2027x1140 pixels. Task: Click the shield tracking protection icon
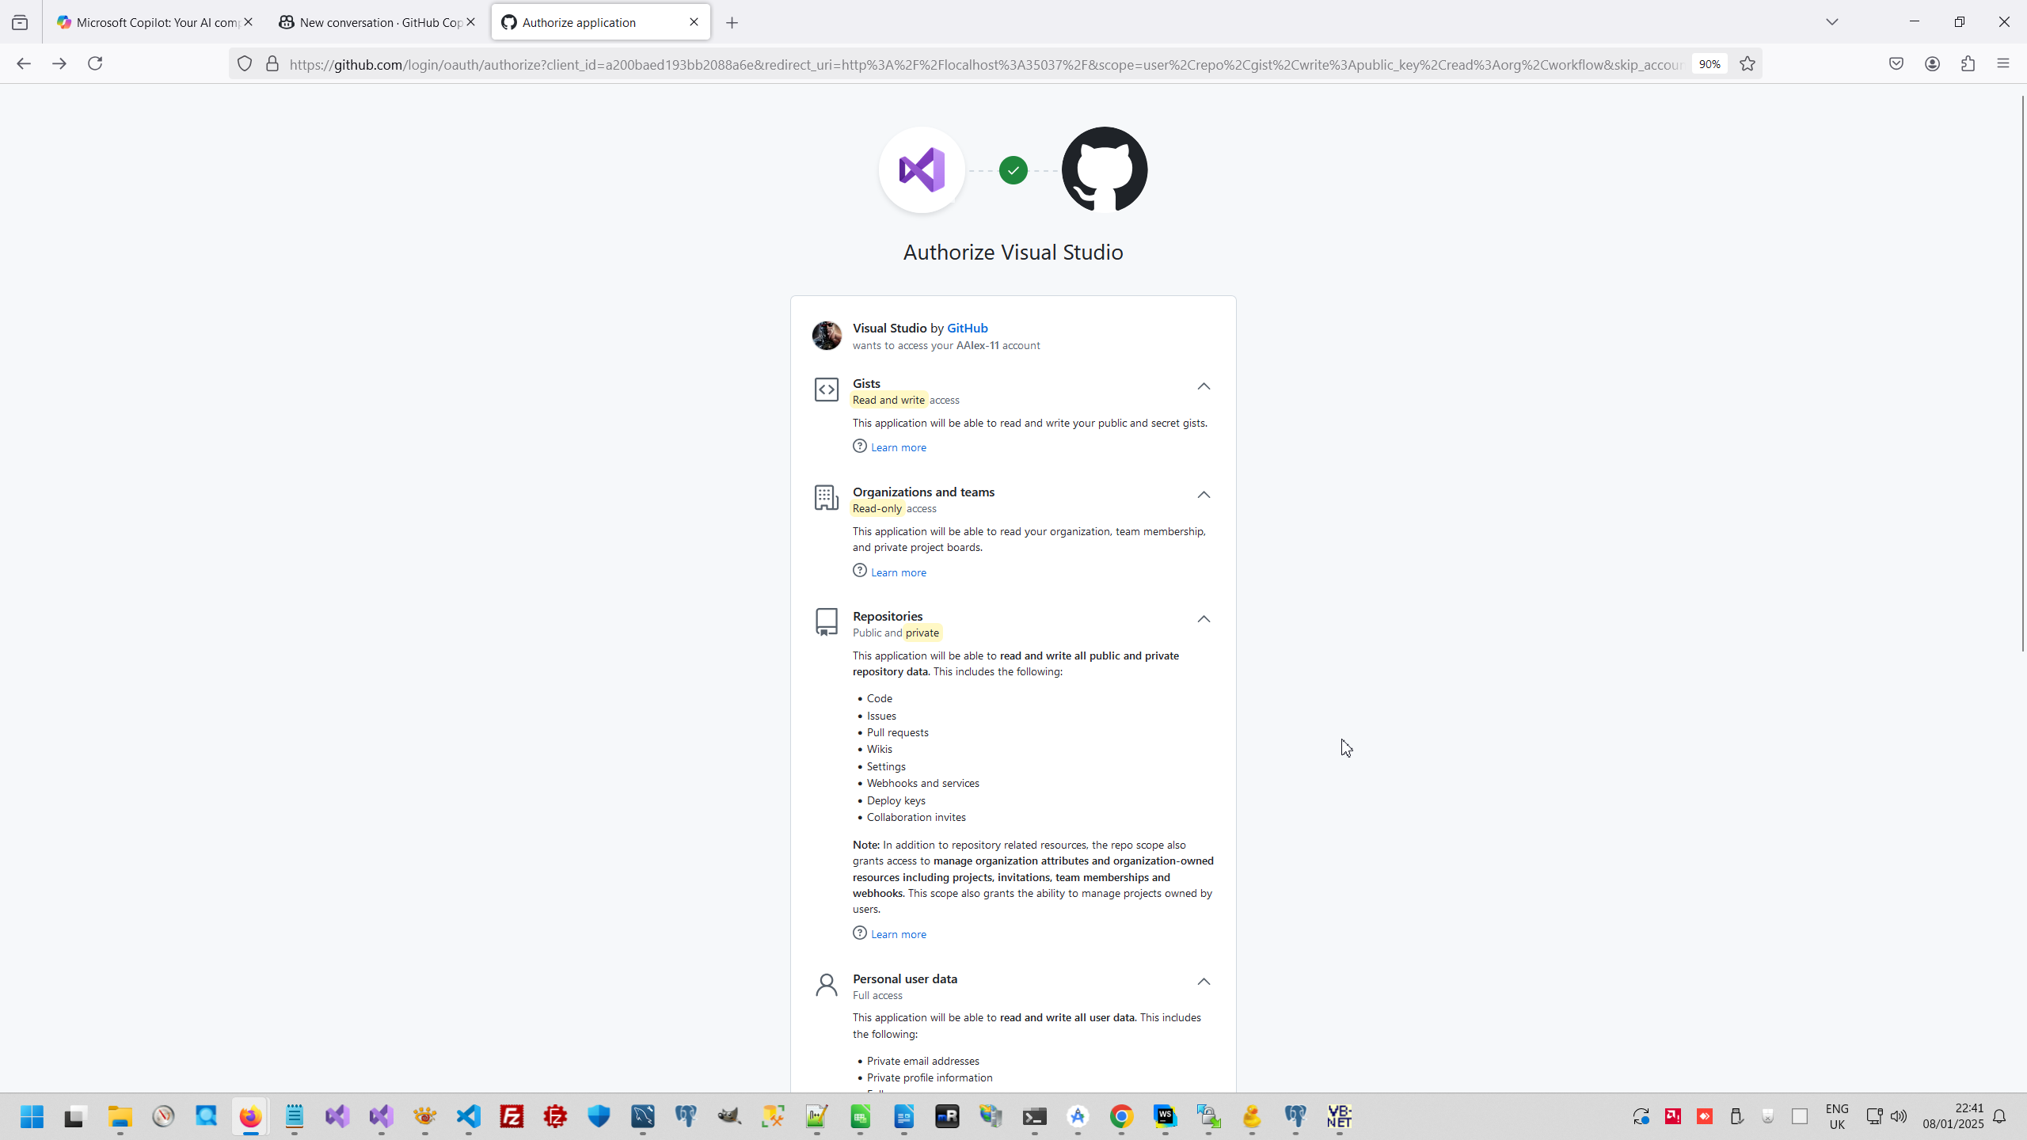click(245, 64)
